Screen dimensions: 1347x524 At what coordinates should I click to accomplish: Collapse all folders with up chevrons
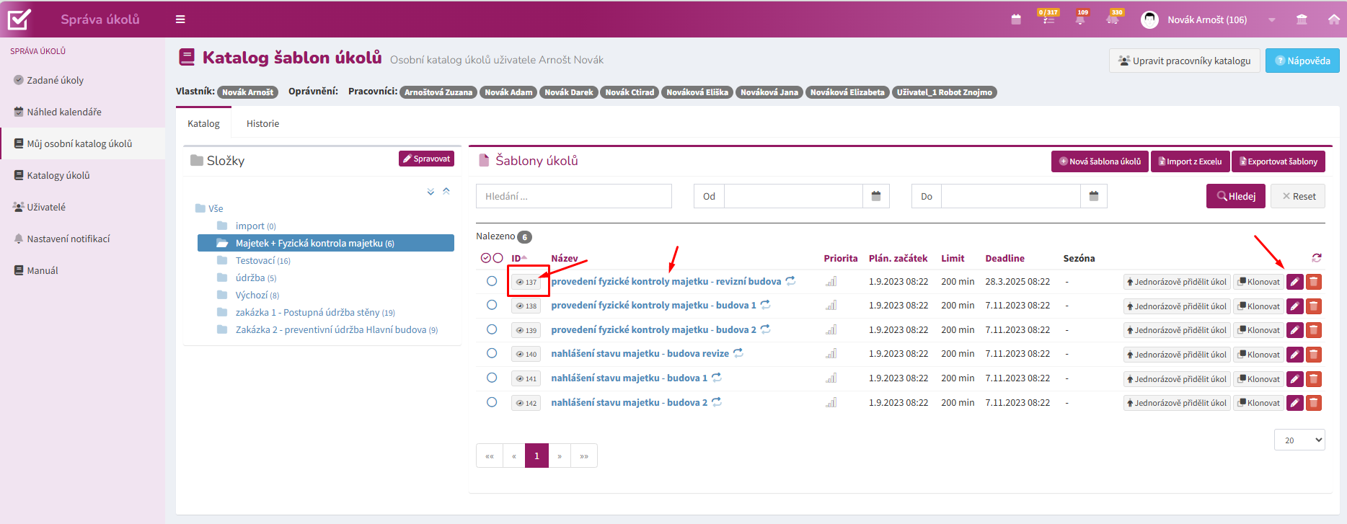pos(446,191)
